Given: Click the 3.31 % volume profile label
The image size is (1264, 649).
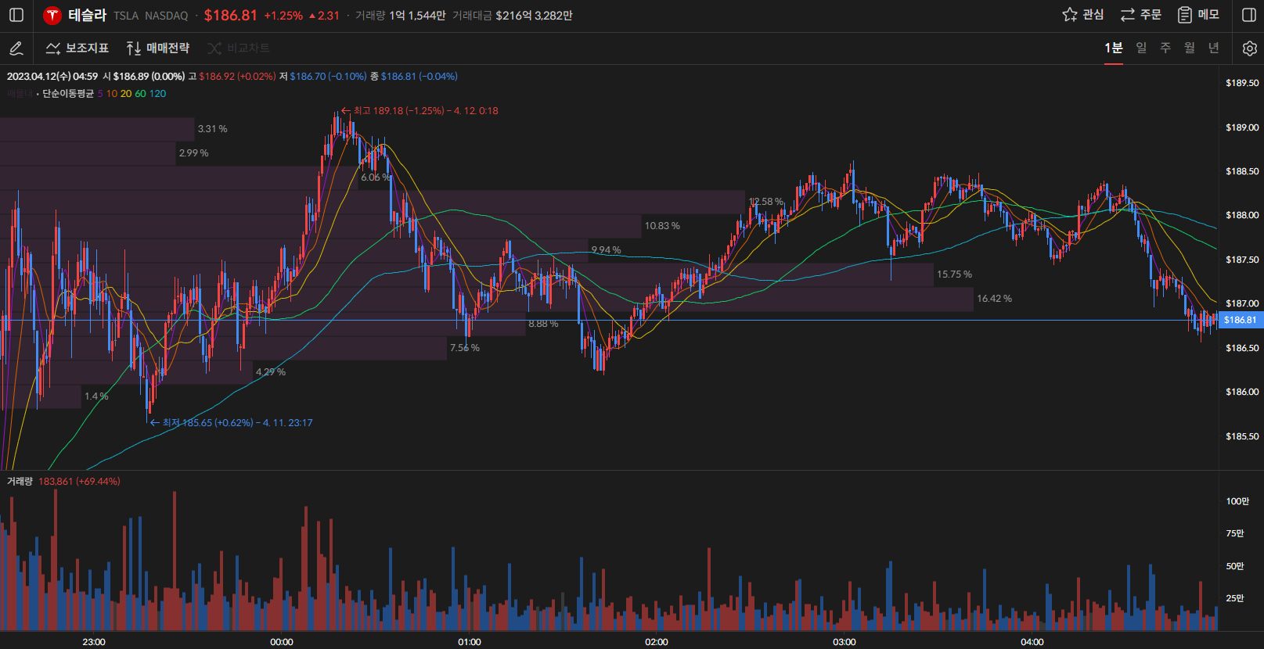Looking at the screenshot, I should pos(213,129).
